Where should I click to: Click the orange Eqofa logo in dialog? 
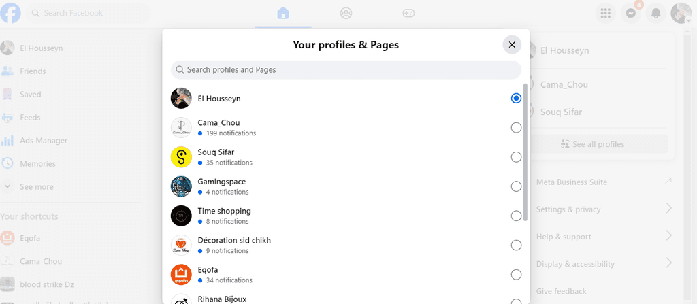click(x=181, y=275)
